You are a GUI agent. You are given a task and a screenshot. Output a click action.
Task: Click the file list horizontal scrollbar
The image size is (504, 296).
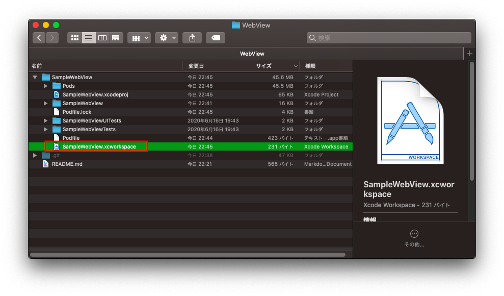click(x=188, y=255)
